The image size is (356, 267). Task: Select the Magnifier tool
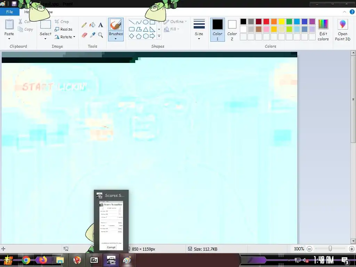click(100, 35)
